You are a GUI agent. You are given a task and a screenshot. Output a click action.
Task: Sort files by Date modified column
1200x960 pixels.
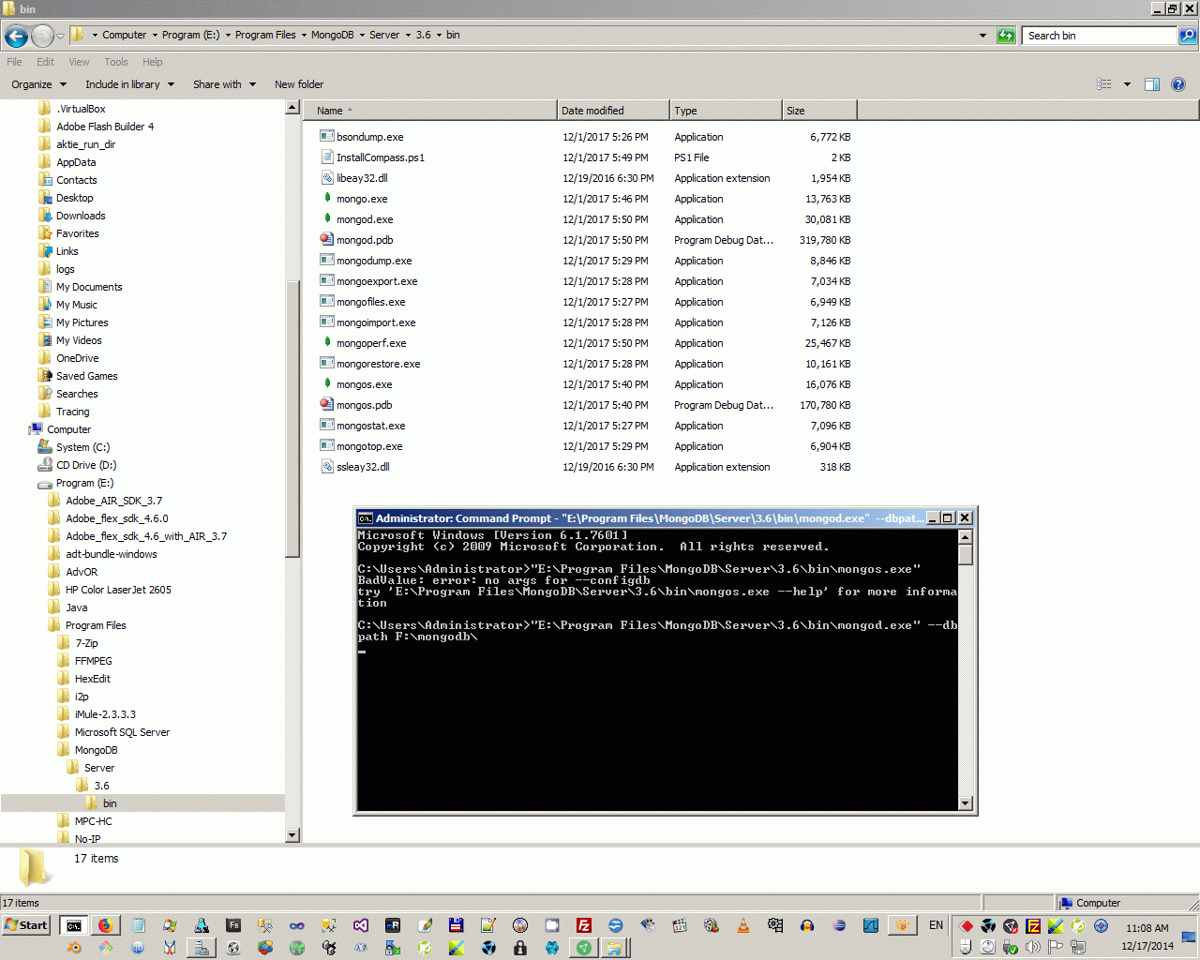[x=613, y=111]
